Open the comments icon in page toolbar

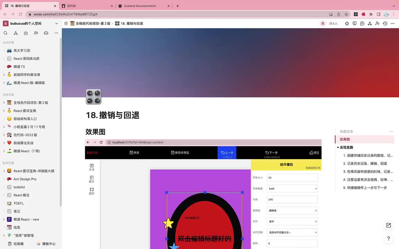click(362, 24)
